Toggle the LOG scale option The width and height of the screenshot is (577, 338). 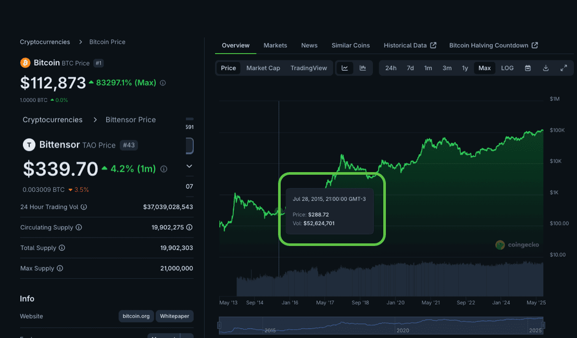pos(507,68)
